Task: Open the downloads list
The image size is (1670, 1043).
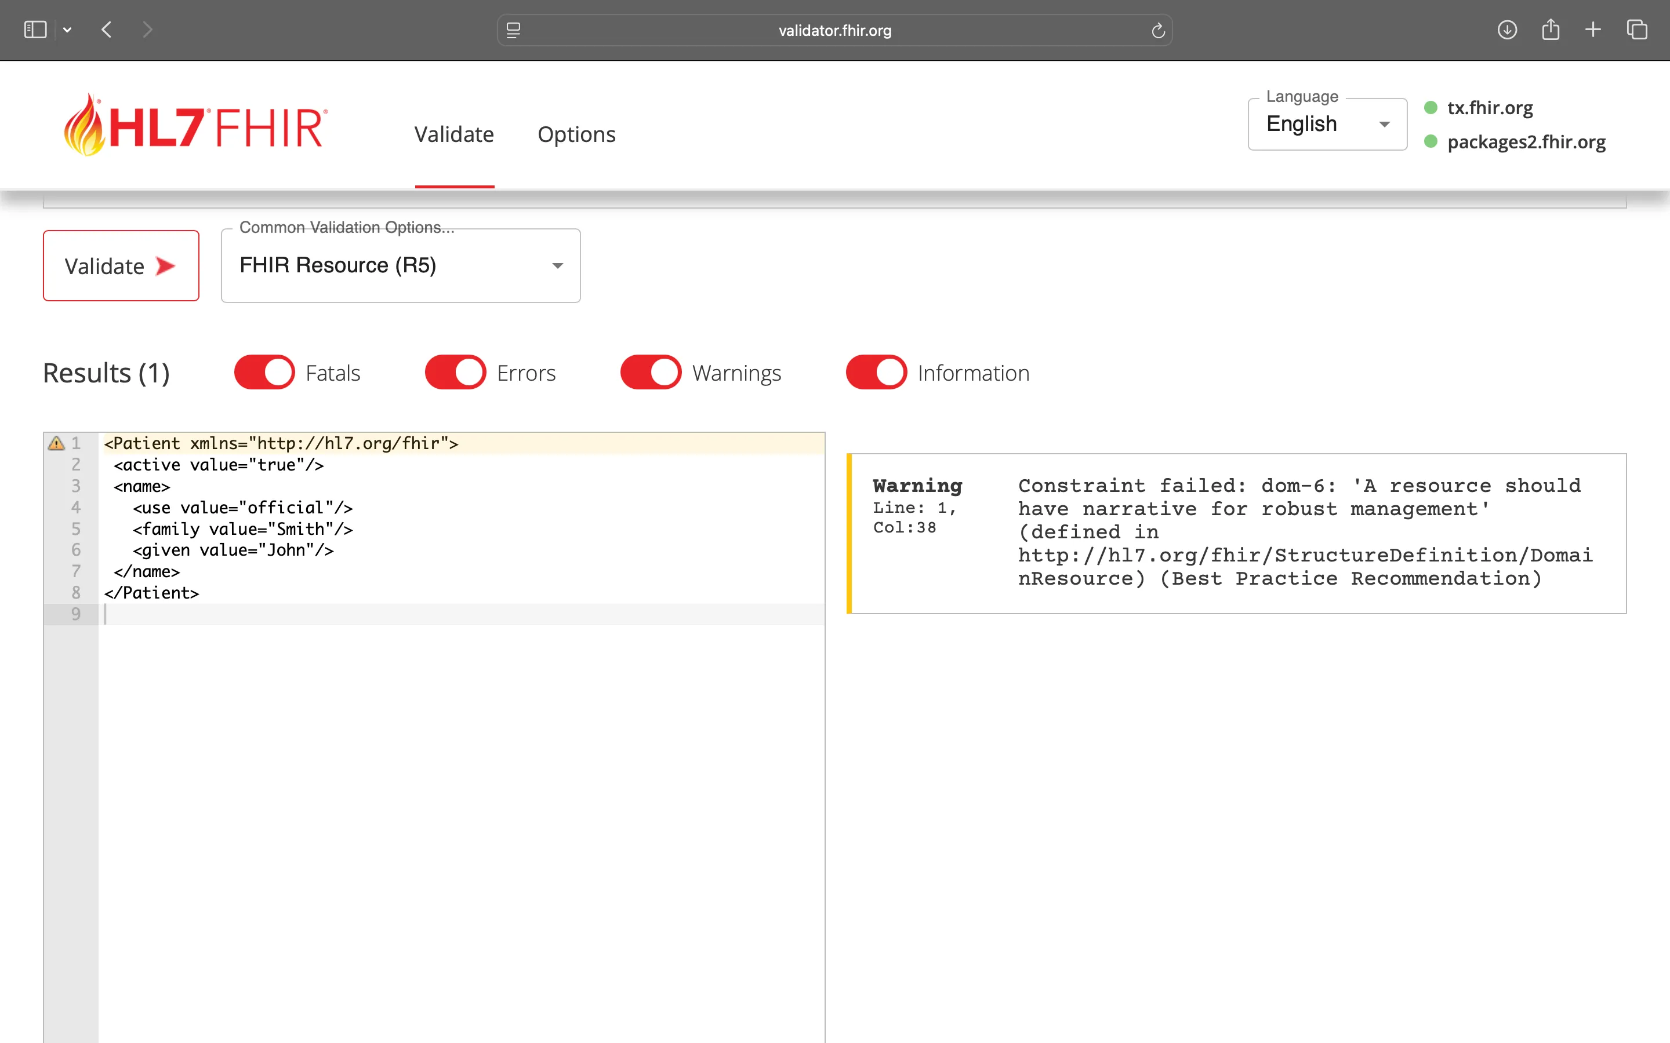Action: point(1508,30)
